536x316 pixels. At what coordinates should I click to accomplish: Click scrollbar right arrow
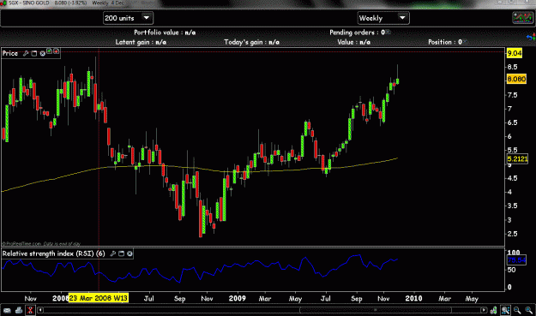coord(484,310)
